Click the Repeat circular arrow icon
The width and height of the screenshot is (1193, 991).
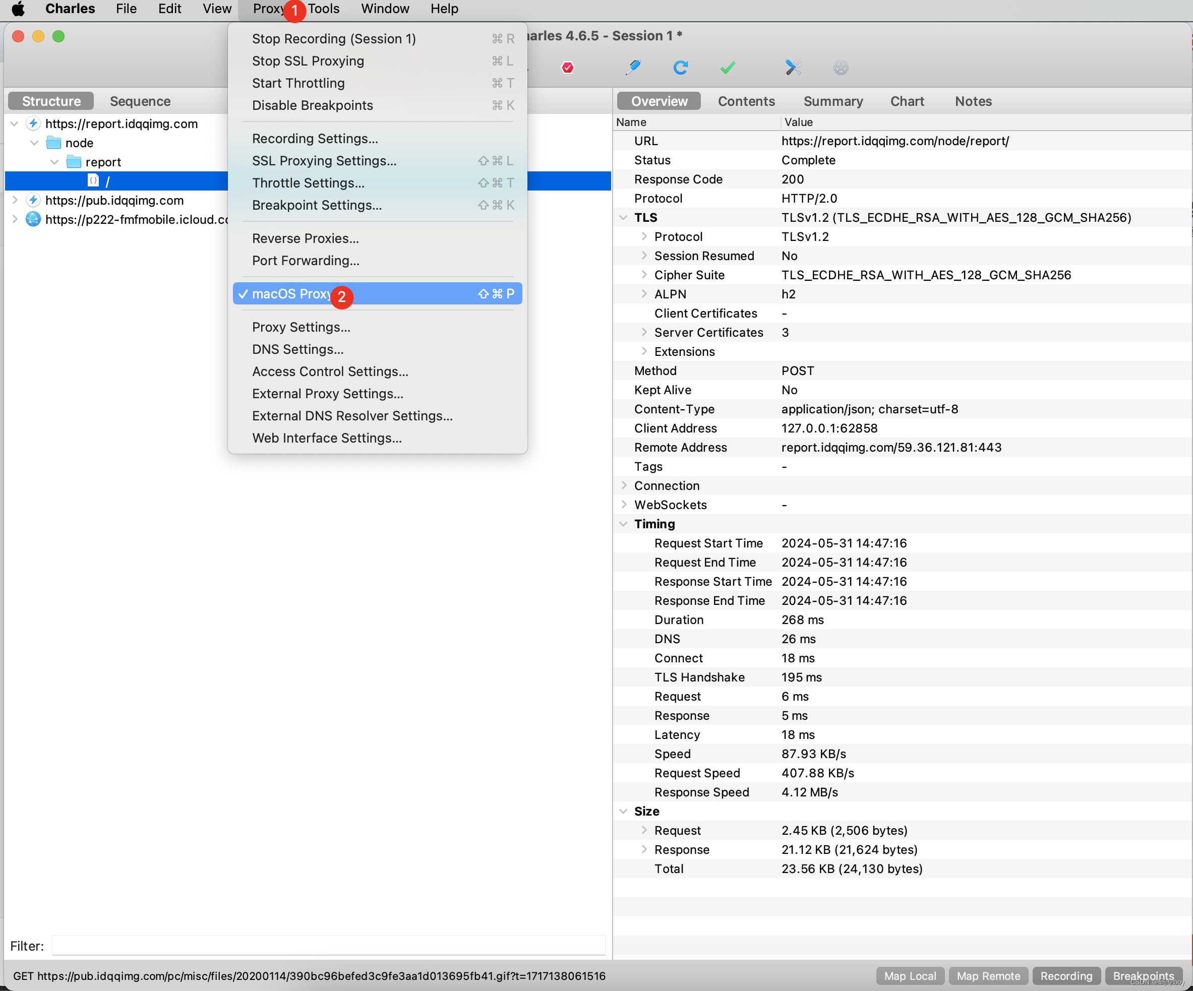680,68
